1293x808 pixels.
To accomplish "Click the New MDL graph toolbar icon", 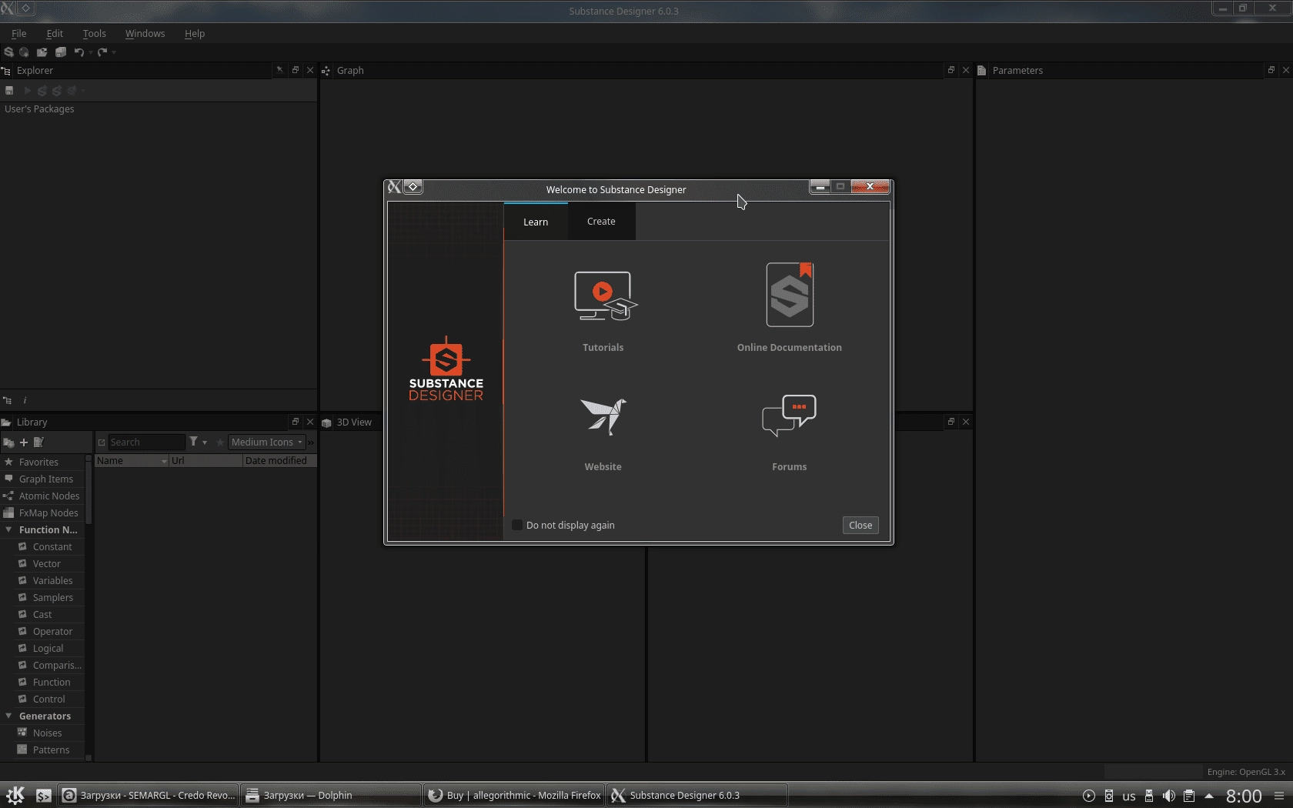I will click(x=25, y=52).
